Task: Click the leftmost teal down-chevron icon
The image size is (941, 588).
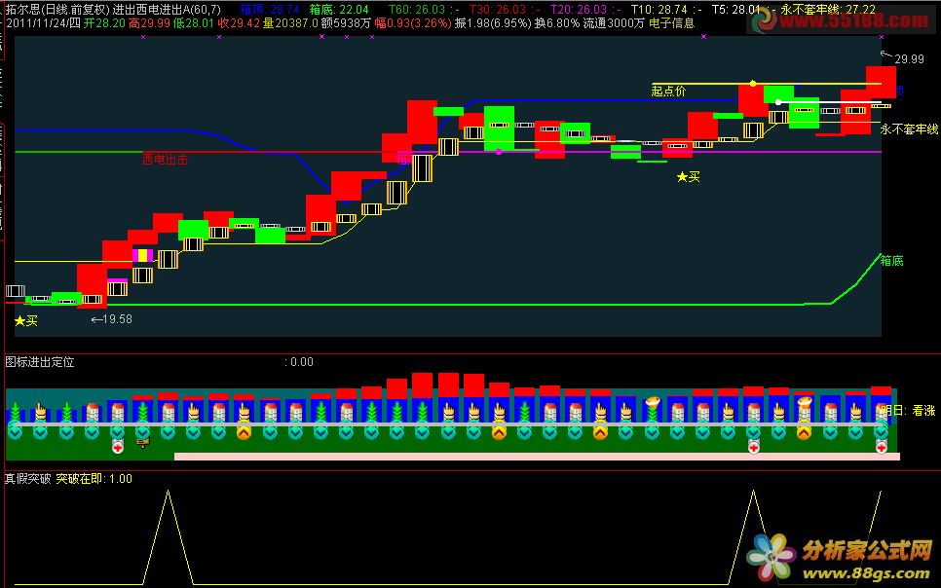Action: coord(16,431)
